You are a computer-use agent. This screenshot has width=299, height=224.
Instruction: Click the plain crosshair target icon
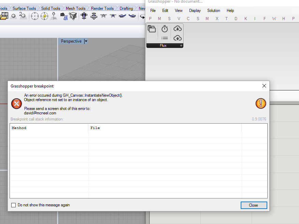point(35,16)
